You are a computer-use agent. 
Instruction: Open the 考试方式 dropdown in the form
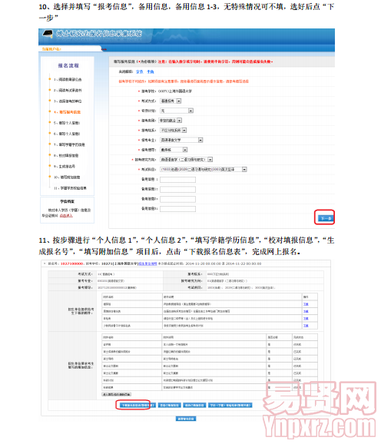pos(171,101)
